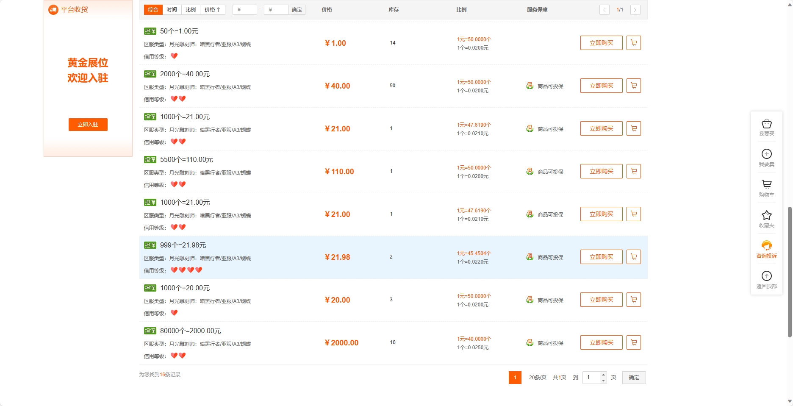Click 商品可投保 insurance icon on ¥40.00 listing
The height and width of the screenshot is (406, 793).
(x=530, y=86)
